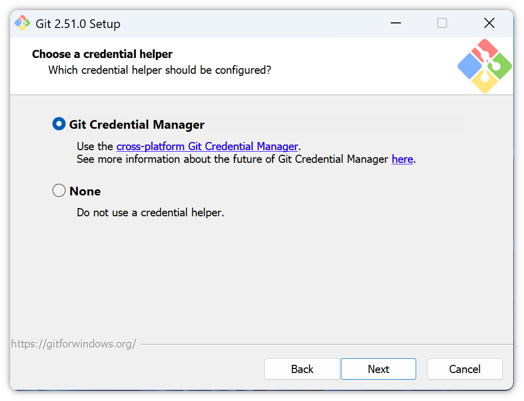Click the "Git 2.51.0 Setup" title bar text
Viewport: 524px width, 401px height.
pos(78,24)
